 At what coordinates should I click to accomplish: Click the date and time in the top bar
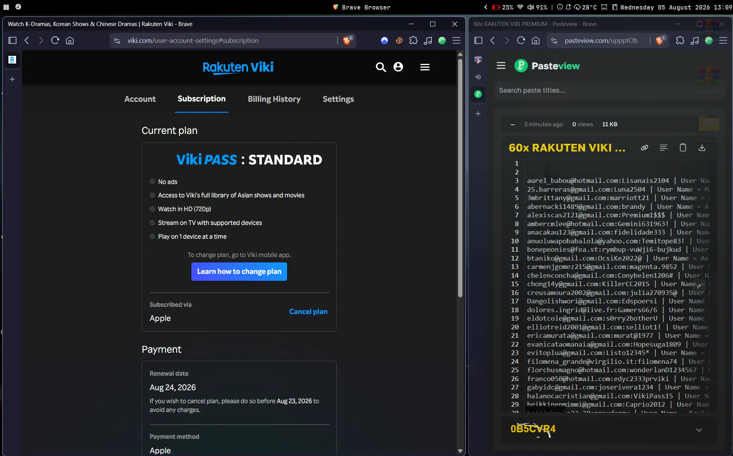[x=676, y=7]
